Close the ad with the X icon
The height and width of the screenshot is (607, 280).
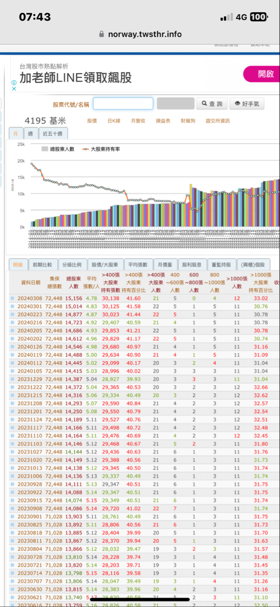coord(14,89)
